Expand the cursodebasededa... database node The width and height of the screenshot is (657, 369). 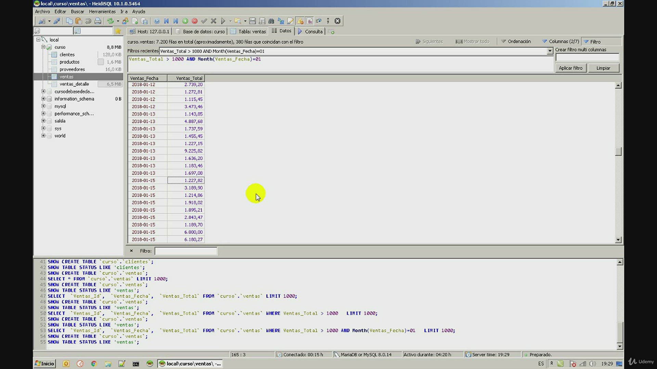[43, 91]
